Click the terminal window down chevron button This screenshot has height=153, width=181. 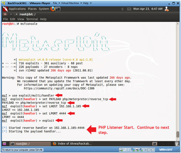coord(11,14)
